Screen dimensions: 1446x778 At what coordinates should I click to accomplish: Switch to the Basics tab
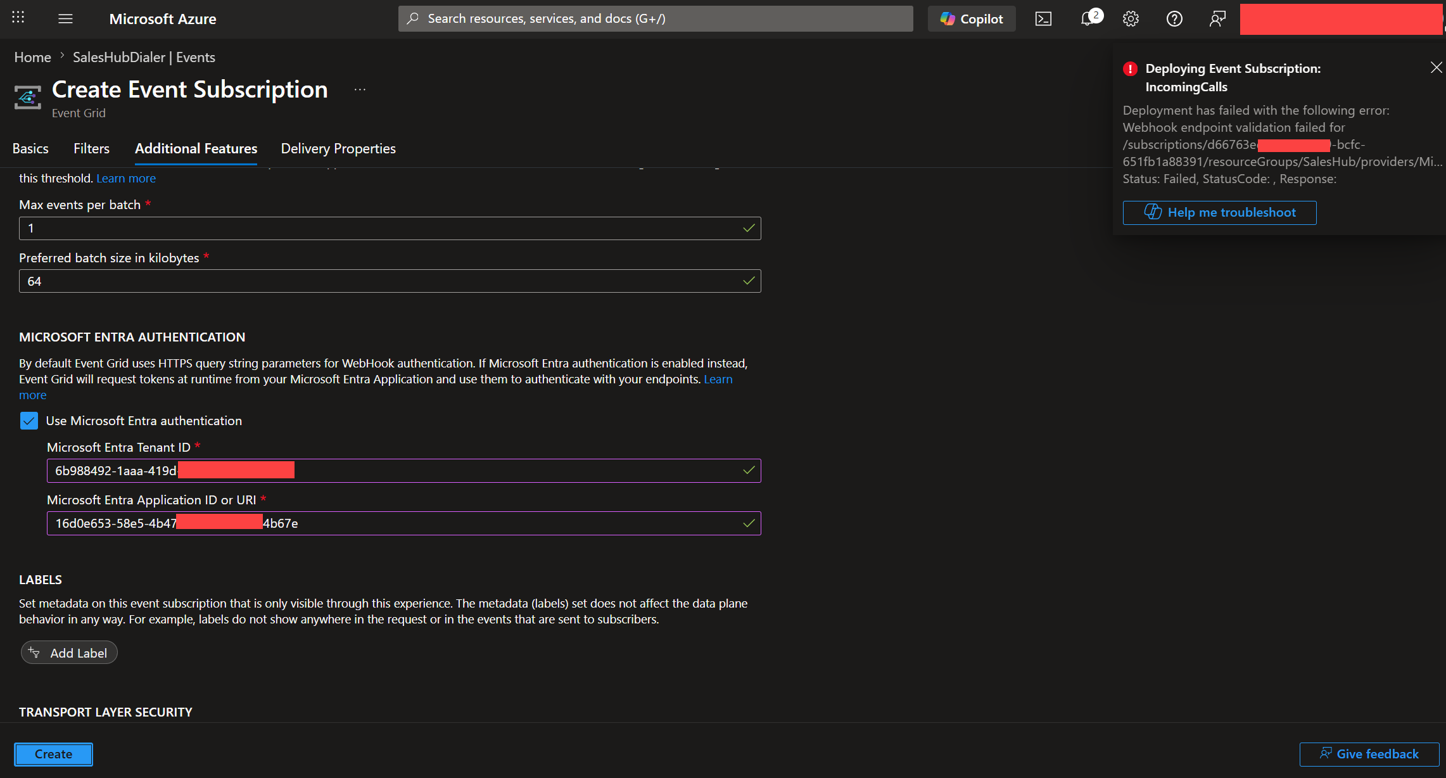[30, 148]
